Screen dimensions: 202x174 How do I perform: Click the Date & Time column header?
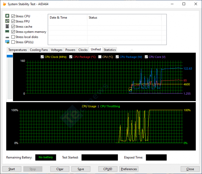[x=68, y=18]
